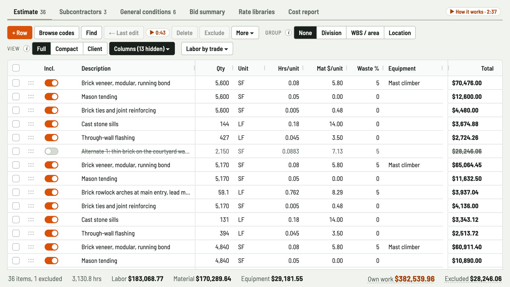Switch to the Subcontractors tab
The width and height of the screenshot is (510, 287).
coord(83,12)
